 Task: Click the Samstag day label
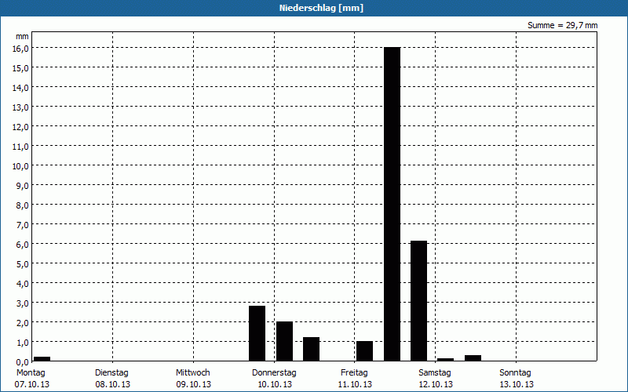pyautogui.click(x=435, y=373)
